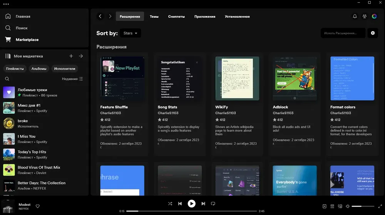Filter library by Альбомы

point(39,69)
